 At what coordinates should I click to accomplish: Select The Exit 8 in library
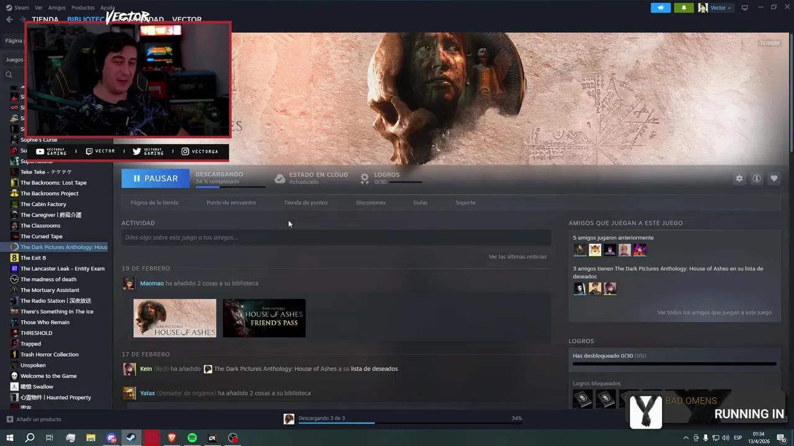pos(33,258)
